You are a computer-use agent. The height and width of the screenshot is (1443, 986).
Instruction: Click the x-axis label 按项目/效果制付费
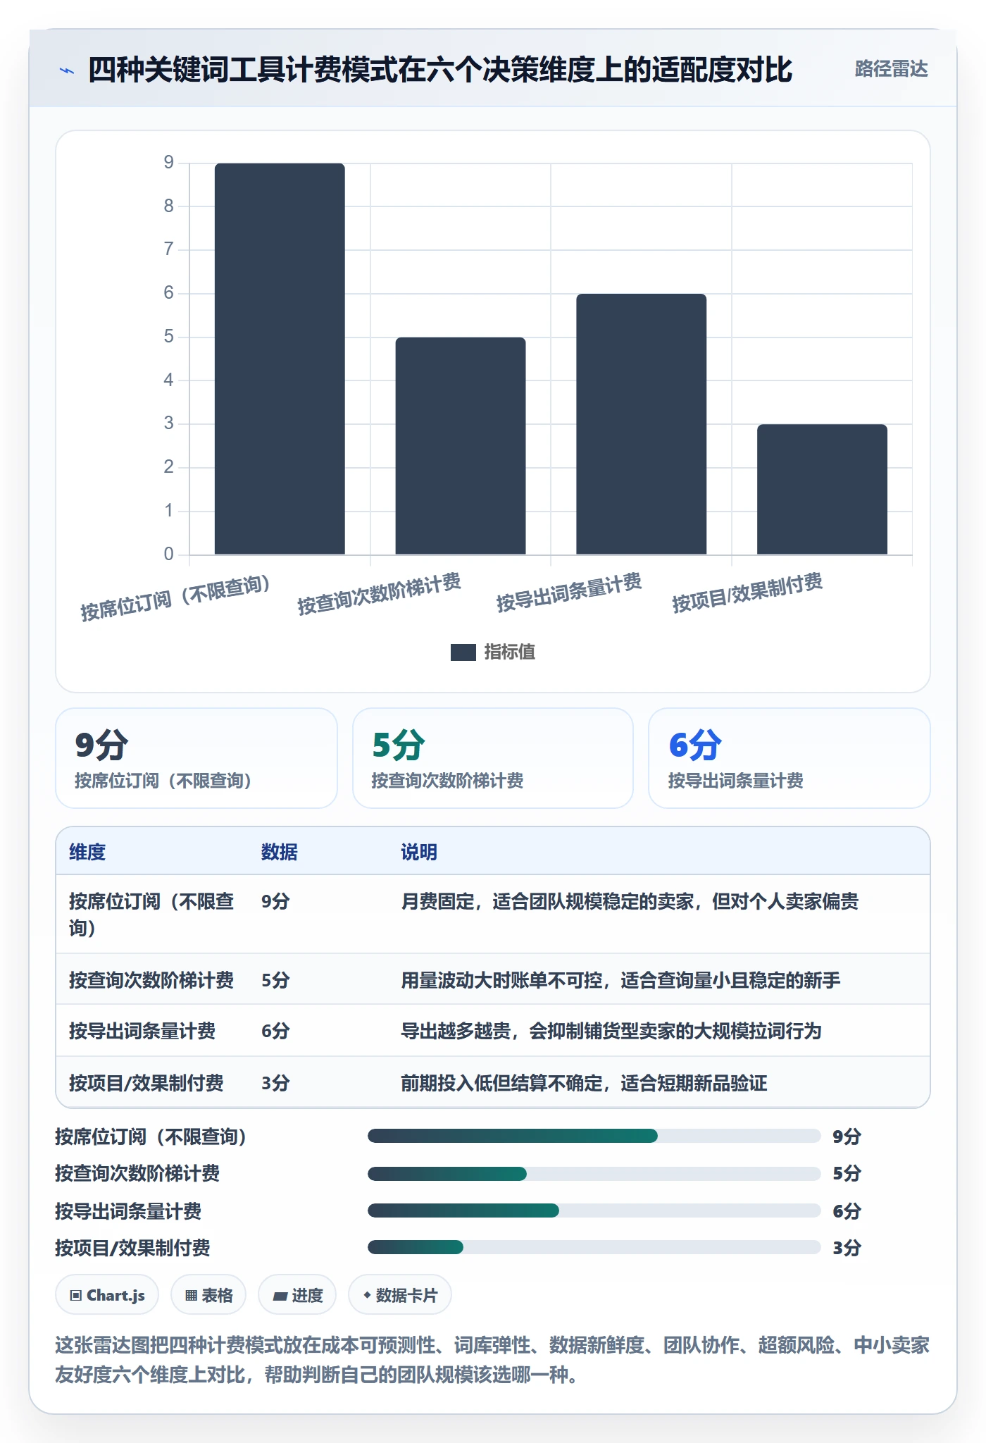[x=747, y=593]
